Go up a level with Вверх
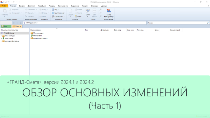This screenshot has width=210, height=118. pos(43,16)
